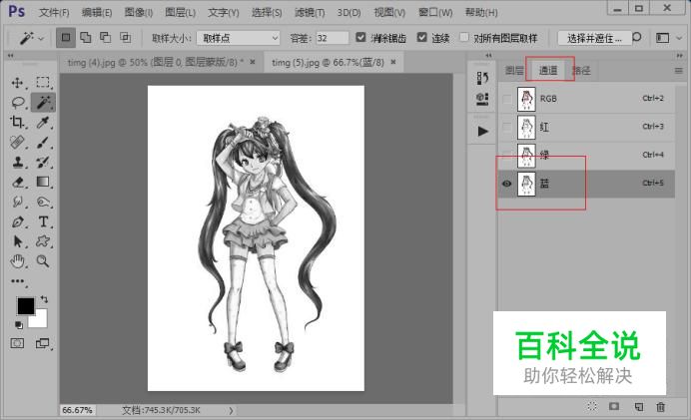Select the Clone Stamp tool
691x420 pixels.
[18, 162]
